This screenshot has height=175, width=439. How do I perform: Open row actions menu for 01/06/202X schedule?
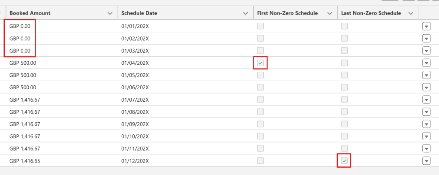(426, 87)
